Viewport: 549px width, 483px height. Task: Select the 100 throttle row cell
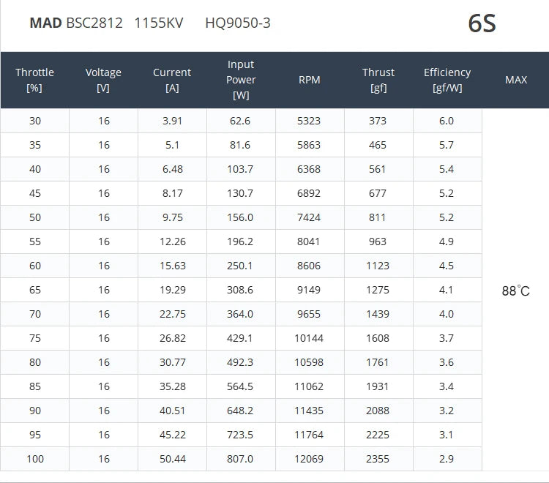pyautogui.click(x=35, y=459)
